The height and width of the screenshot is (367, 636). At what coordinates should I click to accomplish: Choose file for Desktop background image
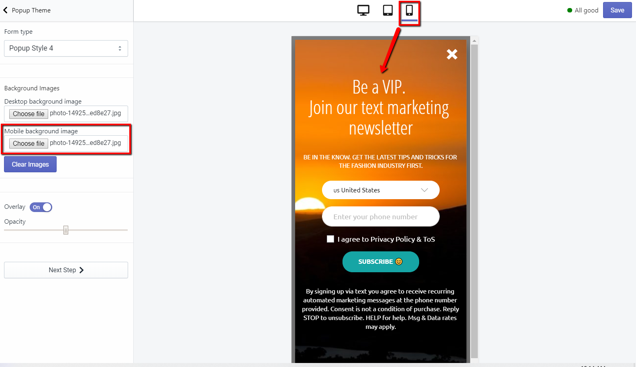[29, 114]
